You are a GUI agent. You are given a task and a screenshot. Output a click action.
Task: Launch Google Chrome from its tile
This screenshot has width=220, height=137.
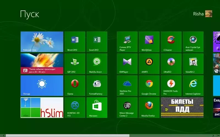click(149, 86)
